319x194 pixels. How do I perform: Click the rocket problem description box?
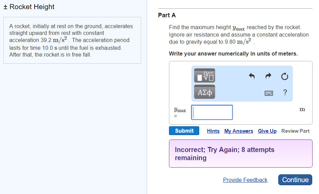coord(72,40)
